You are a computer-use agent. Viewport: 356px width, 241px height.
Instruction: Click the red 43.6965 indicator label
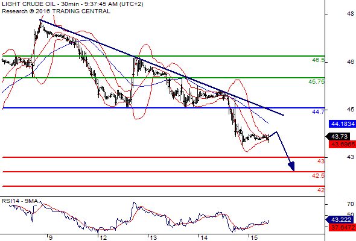click(x=342, y=144)
